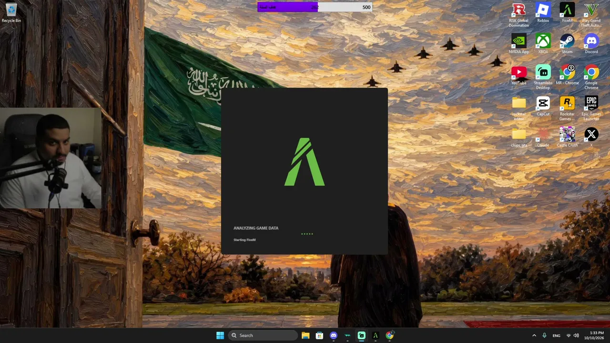Launch the Castle Crush shortcut

click(x=567, y=137)
